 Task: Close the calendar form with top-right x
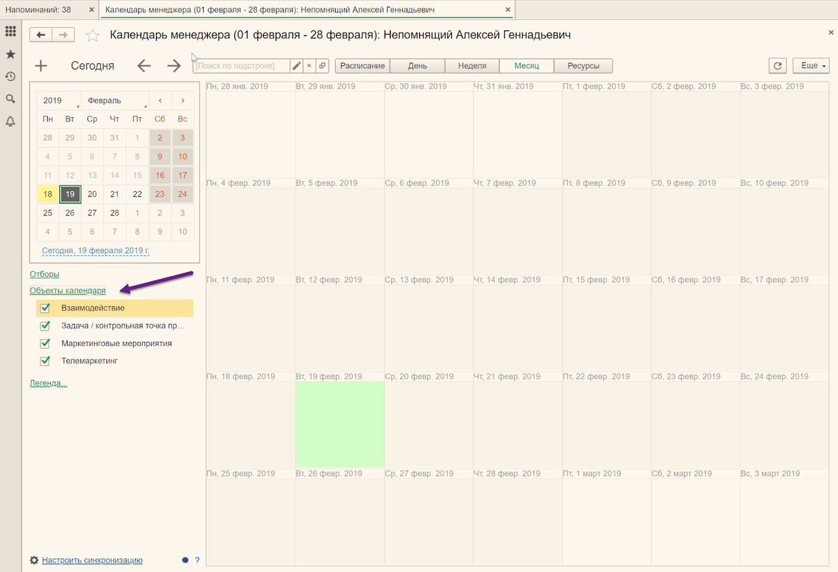pyautogui.click(x=830, y=33)
